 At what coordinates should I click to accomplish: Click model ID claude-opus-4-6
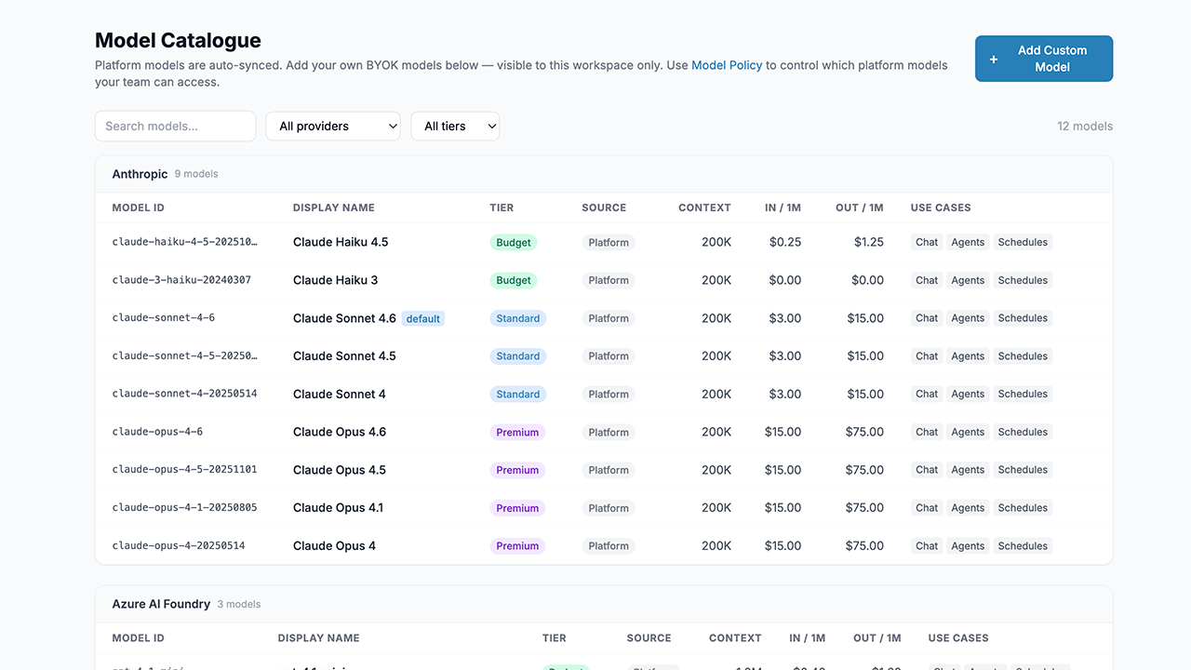(157, 432)
